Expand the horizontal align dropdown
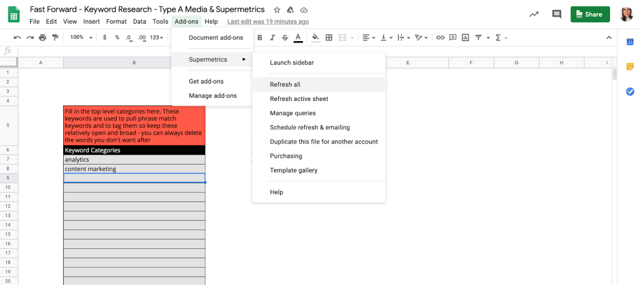 click(368, 37)
